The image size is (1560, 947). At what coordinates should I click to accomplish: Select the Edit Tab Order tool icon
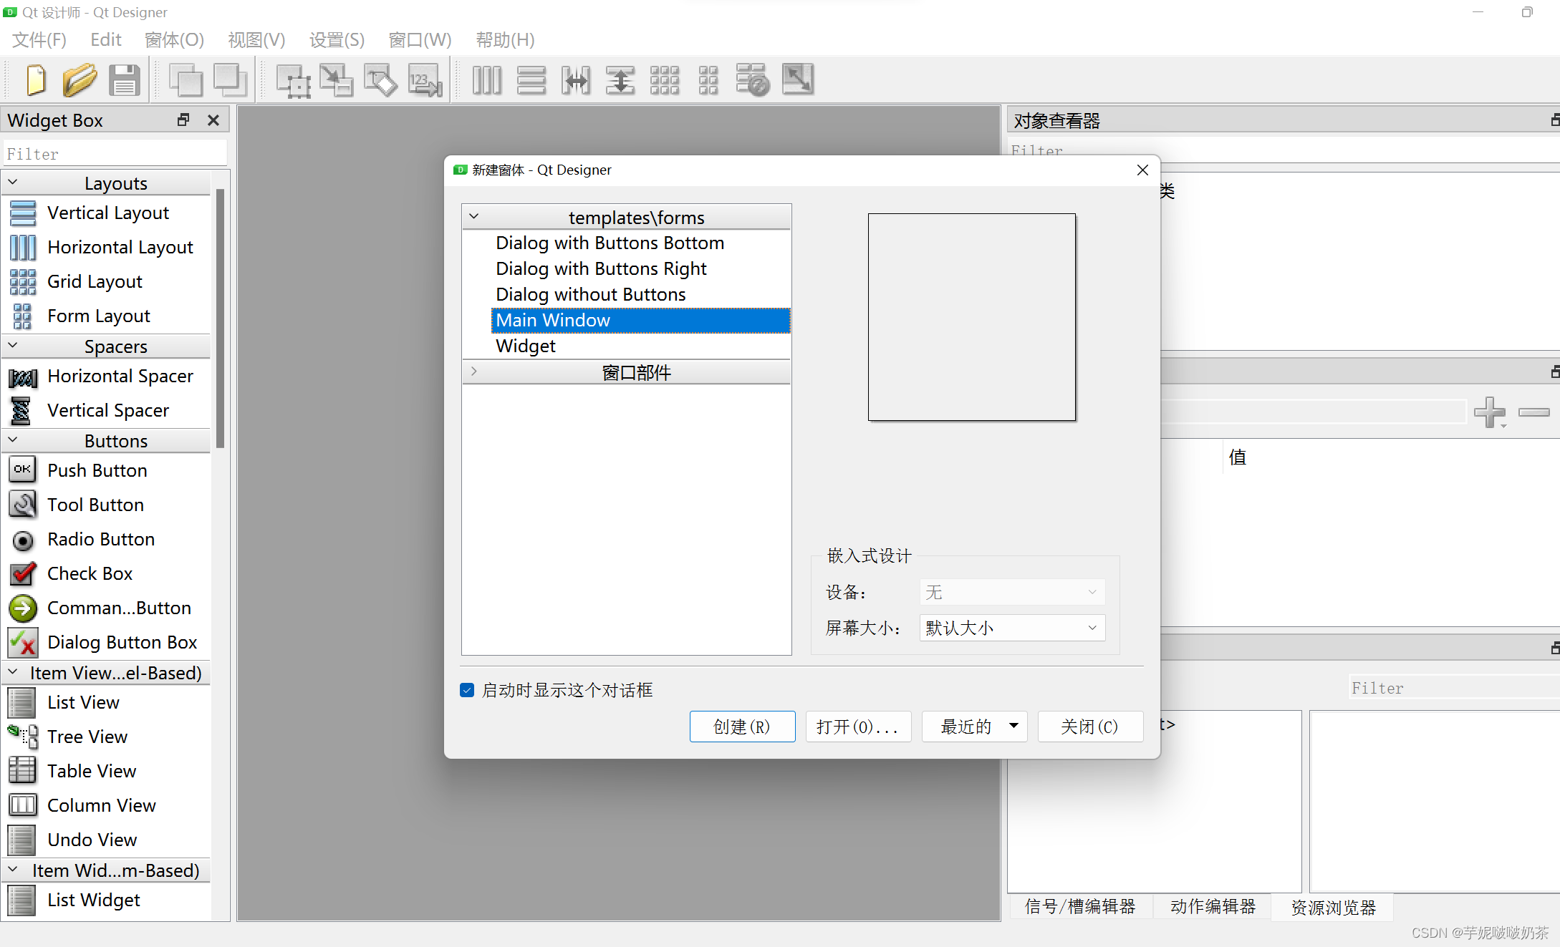425,79
